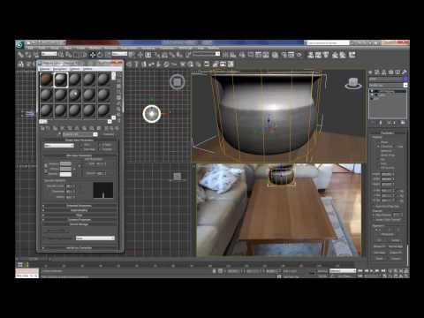Click Show Shaded Material in Viewport icon
Viewport: 424px width, 318px height.
pos(99,128)
